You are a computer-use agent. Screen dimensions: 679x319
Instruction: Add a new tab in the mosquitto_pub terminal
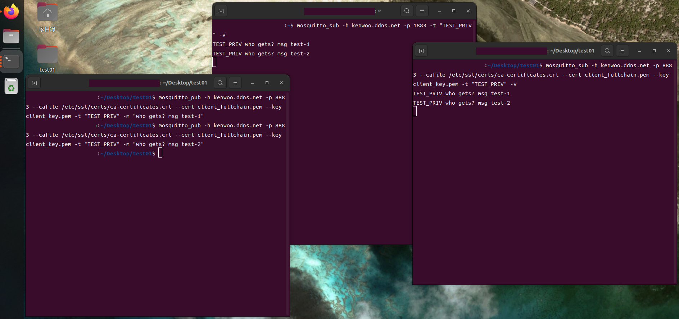34,83
